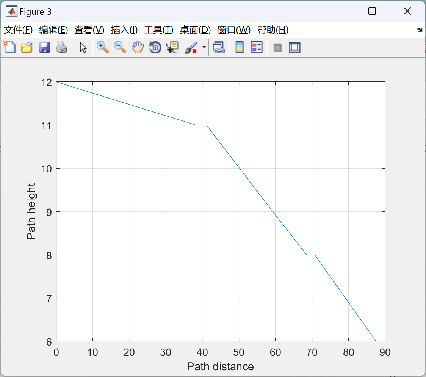Activate the Zoom In magnifier tool

pos(102,47)
